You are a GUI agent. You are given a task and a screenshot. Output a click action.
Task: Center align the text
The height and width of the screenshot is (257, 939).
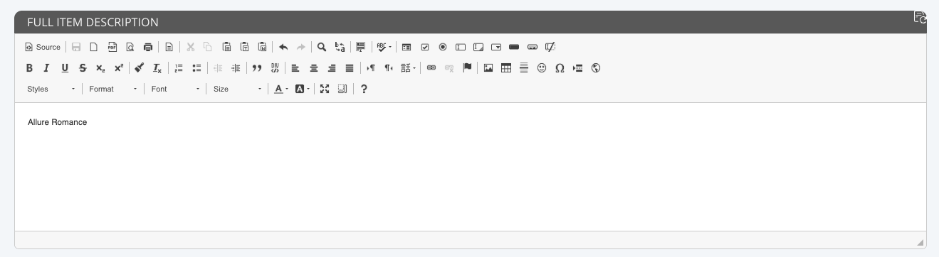(x=313, y=68)
